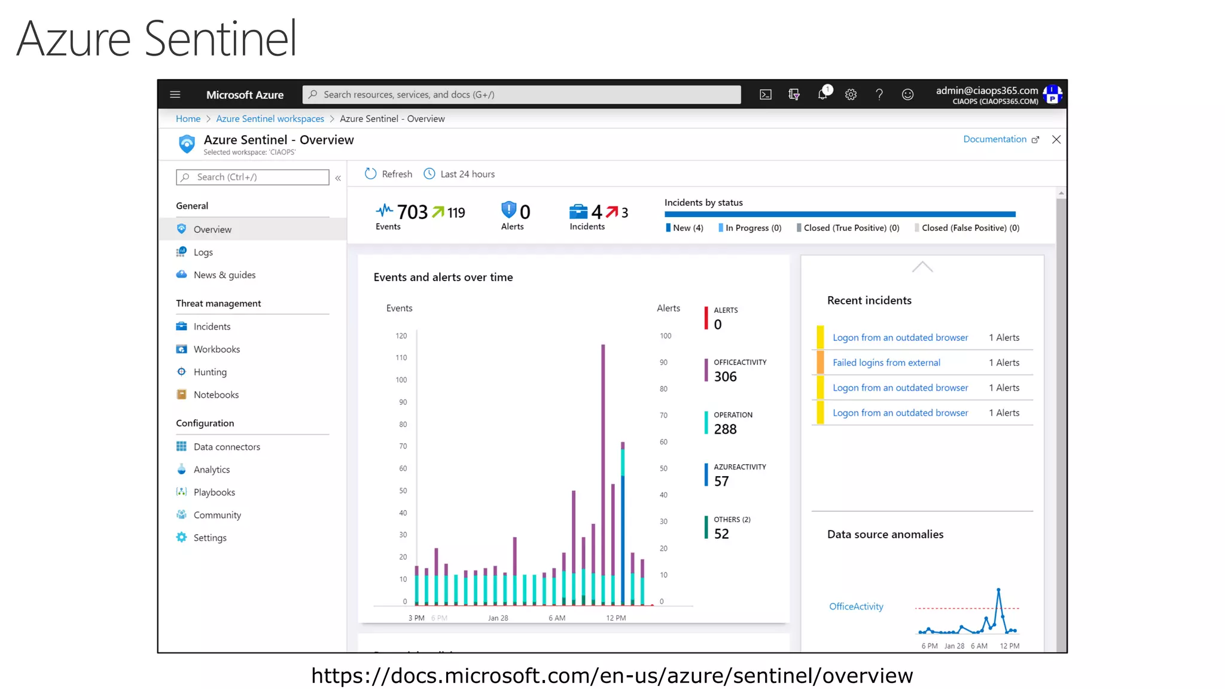Open portal settings gear icon
Viewport: 1225px width, 689px height.
851,94
